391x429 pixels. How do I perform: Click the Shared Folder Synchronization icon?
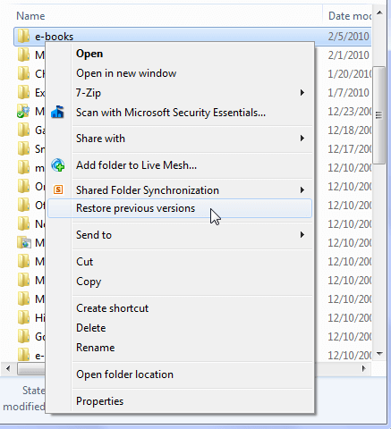(58, 189)
